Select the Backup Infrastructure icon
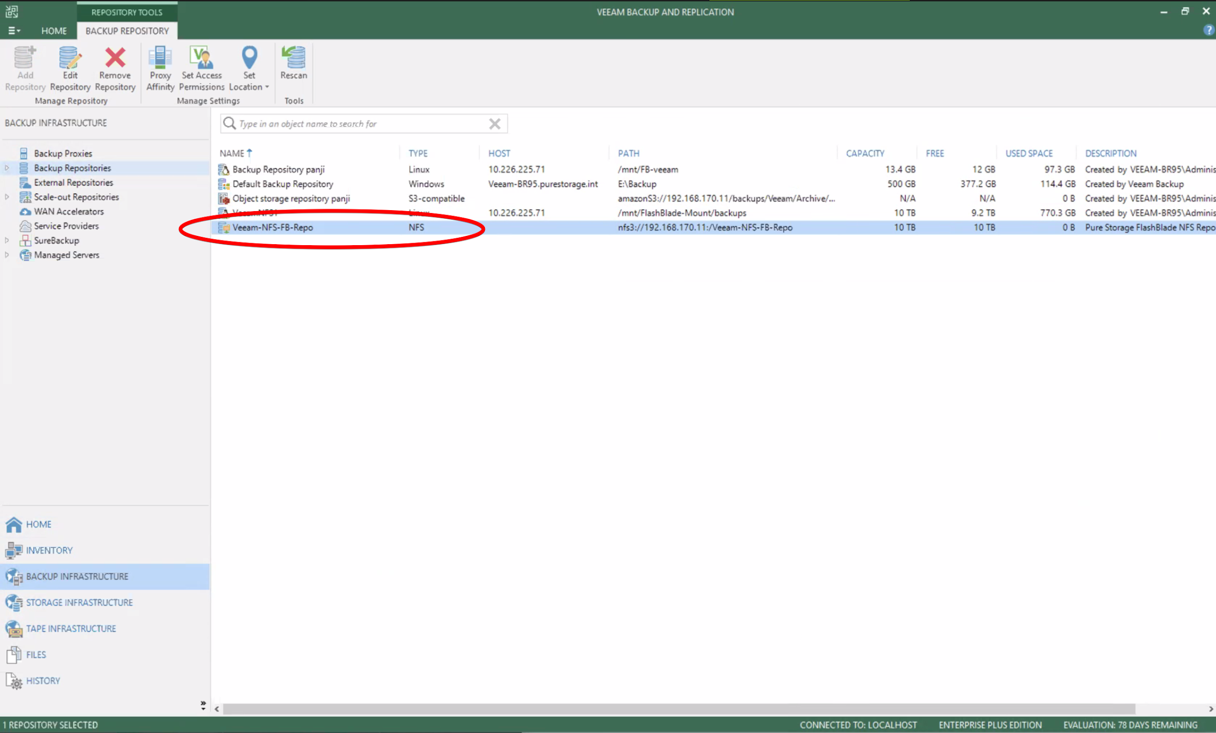The height and width of the screenshot is (733, 1216). point(13,576)
